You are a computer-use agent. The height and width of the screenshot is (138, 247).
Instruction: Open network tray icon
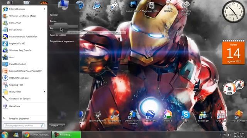(225, 135)
